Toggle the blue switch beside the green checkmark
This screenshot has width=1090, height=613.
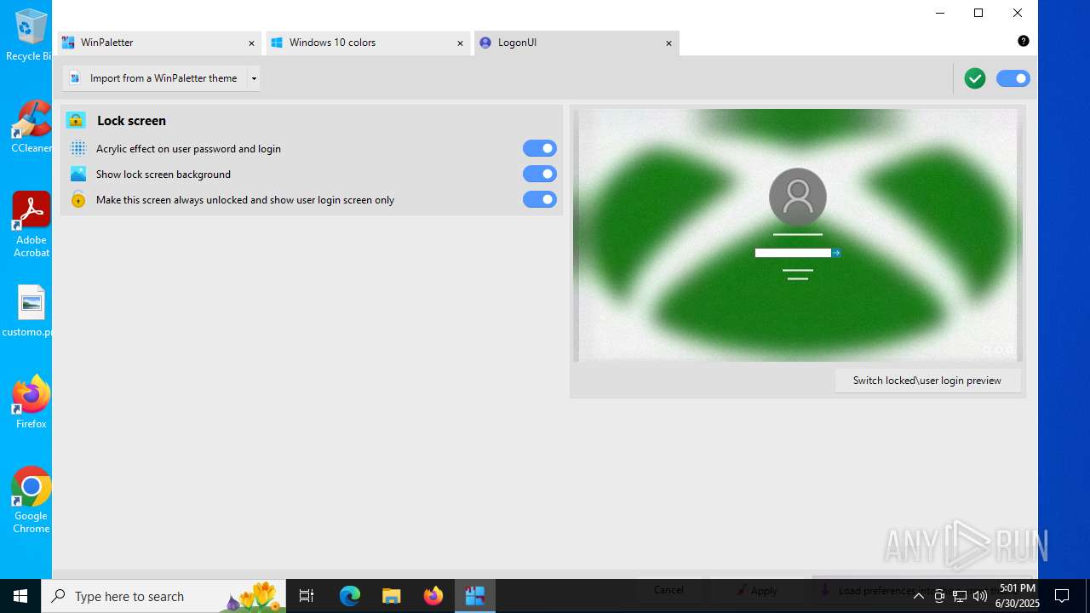(1013, 78)
